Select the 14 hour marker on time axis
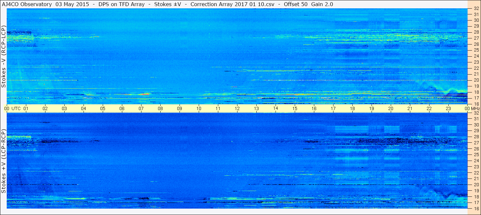This screenshot has height=215, width=481. (276, 108)
